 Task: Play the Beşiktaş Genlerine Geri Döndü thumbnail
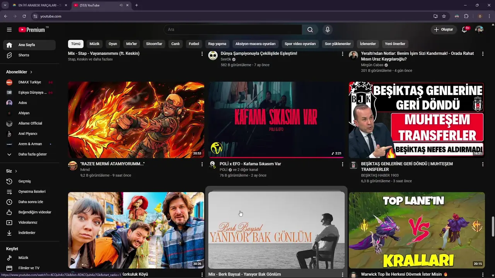pyautogui.click(x=416, y=120)
